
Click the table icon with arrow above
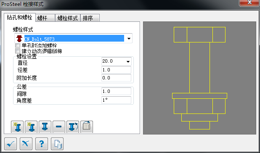(x=87, y=127)
